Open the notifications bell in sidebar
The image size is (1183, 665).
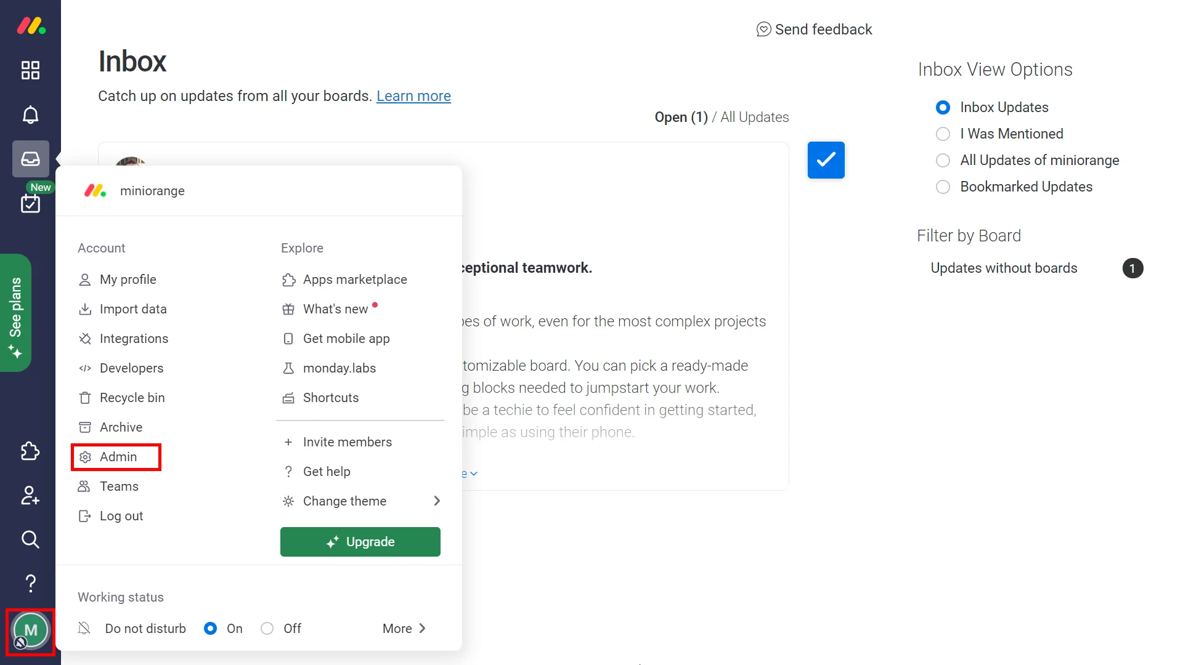point(30,115)
